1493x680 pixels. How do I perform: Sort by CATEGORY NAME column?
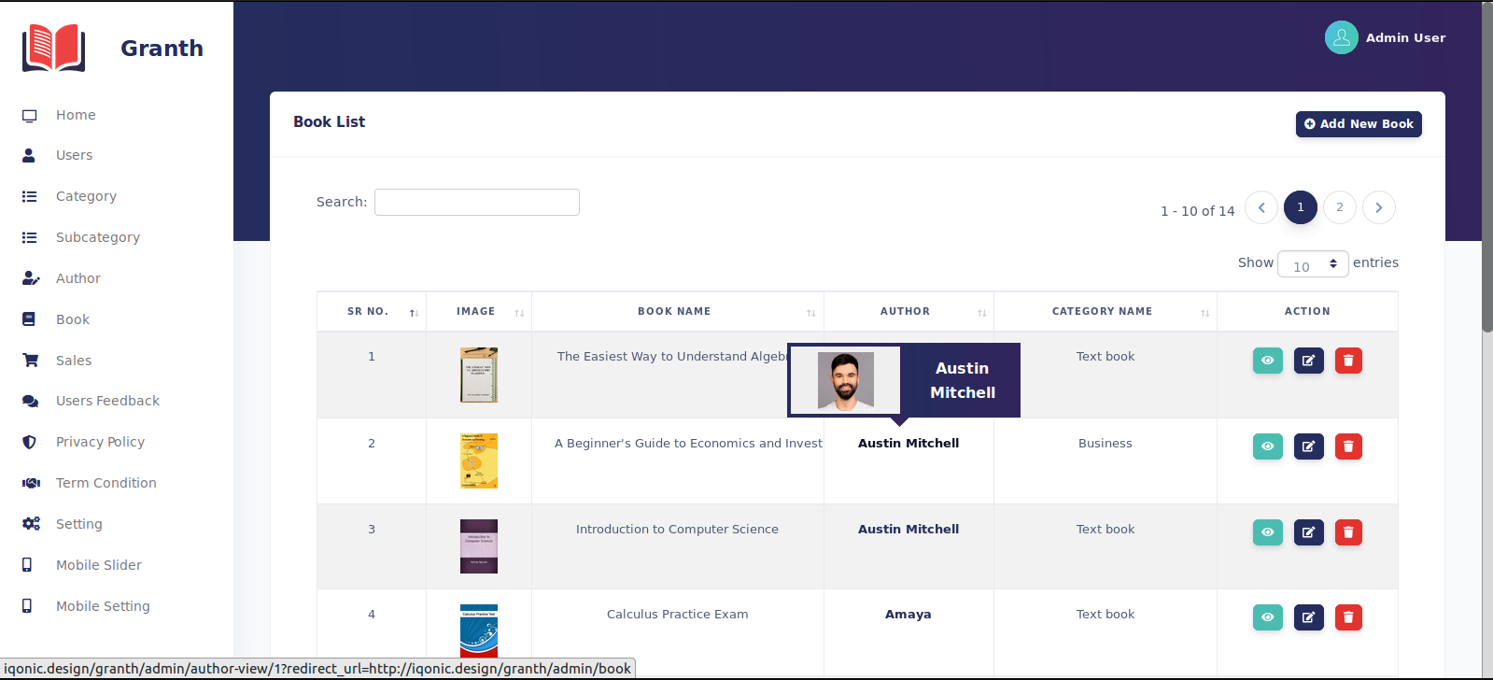[x=1106, y=312]
